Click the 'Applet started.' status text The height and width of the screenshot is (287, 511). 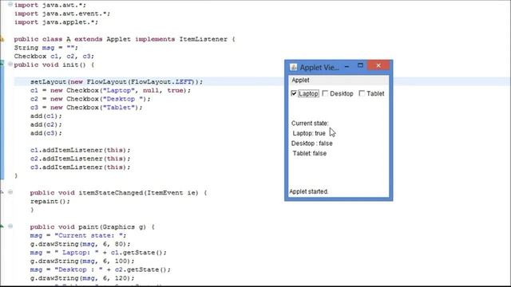point(309,191)
